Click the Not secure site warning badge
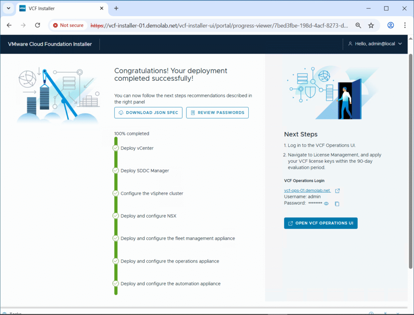414x315 pixels. pyautogui.click(x=68, y=25)
